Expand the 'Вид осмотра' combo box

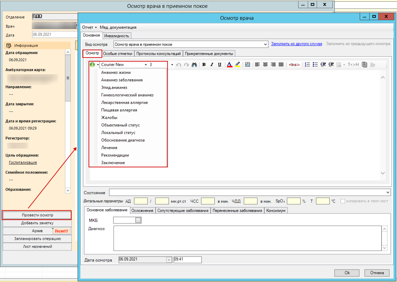click(x=265, y=44)
